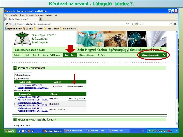The width and height of the screenshot is (183, 137).
Task: Open Keresés és kölcsönzés in the site menu
Action: [52, 55]
